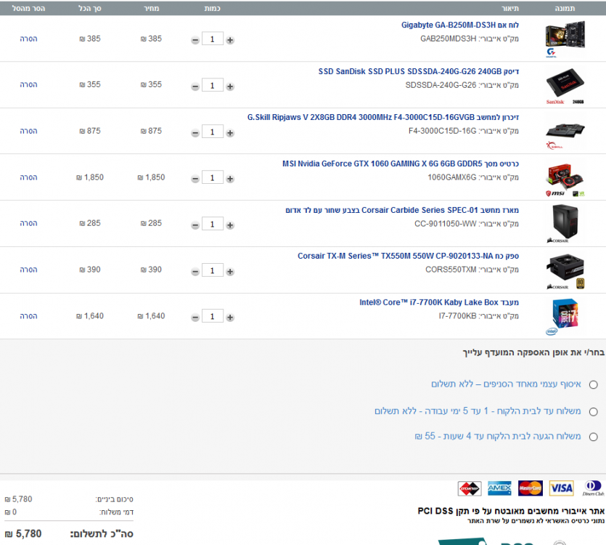The width and height of the screenshot is (606, 545).
Task: Open MSI GeForce GTX 1060 GAMING X link
Action: pos(401,163)
